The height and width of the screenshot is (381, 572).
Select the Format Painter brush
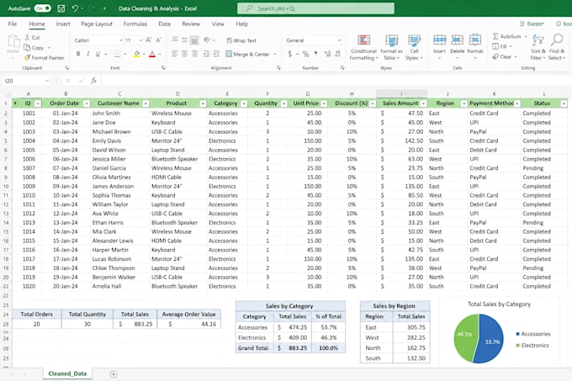(x=27, y=57)
